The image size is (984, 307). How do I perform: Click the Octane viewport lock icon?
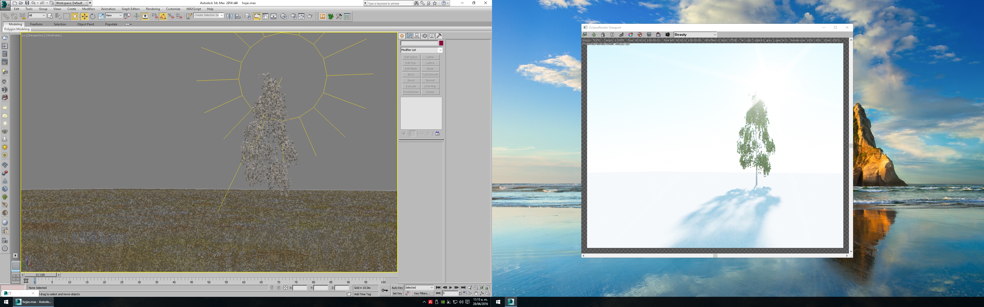603,35
